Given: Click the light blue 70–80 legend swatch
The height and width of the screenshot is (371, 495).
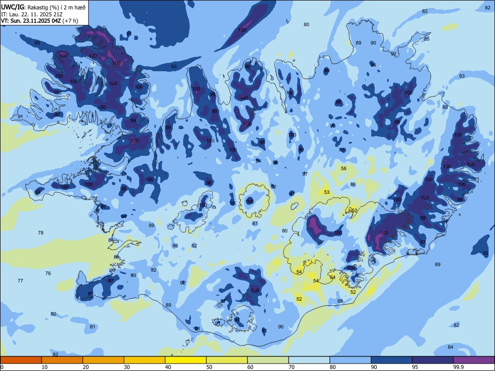Looking at the screenshot, I should point(309,360).
